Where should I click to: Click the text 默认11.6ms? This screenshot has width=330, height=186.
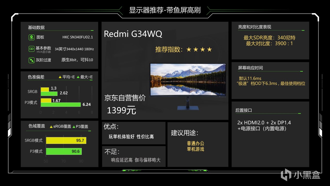pos(250,78)
